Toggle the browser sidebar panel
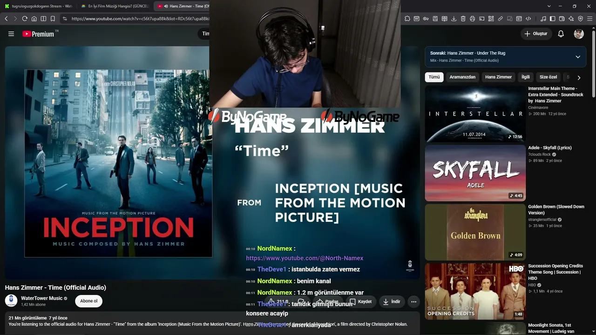Image resolution: width=596 pixels, height=335 pixels. tap(553, 19)
